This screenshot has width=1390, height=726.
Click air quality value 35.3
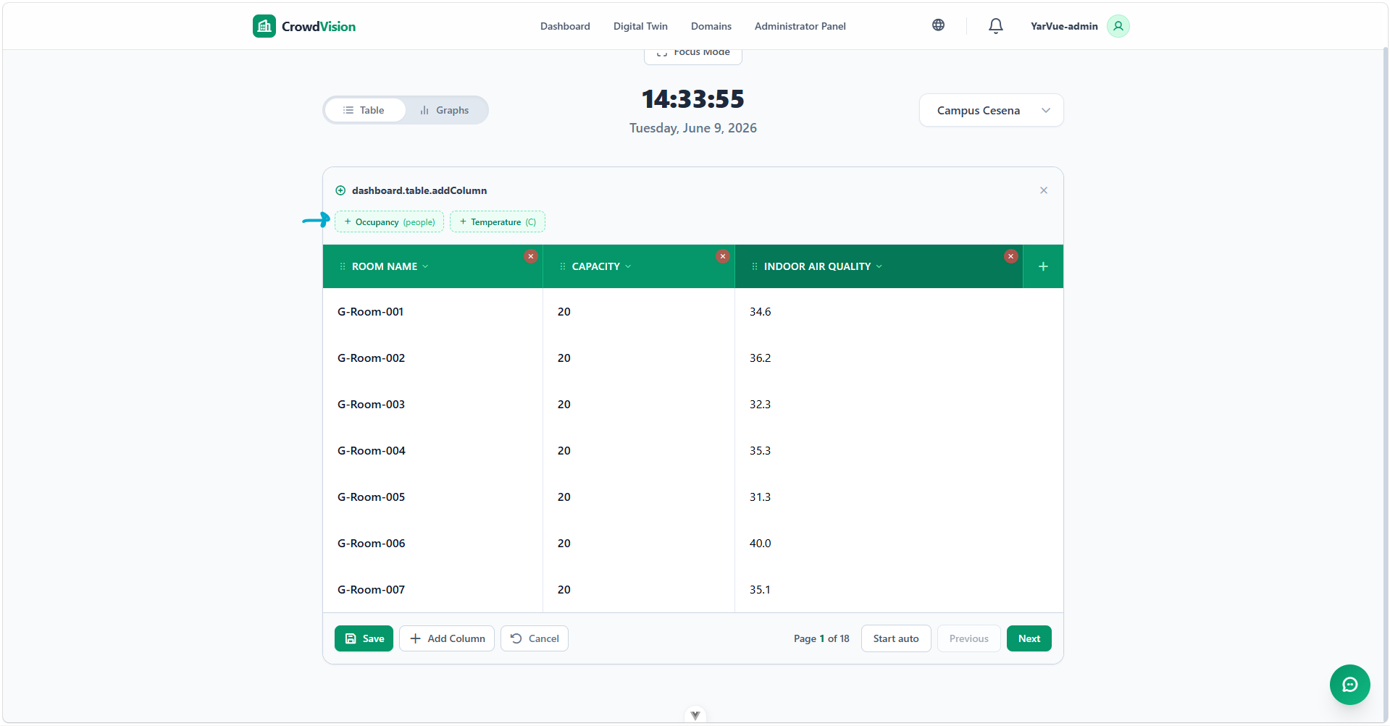(760, 451)
